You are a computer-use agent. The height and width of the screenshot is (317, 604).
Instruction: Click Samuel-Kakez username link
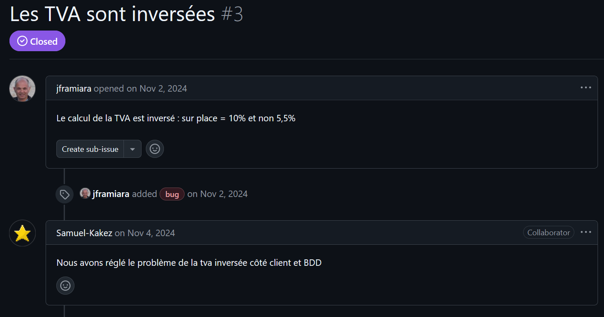pos(84,233)
